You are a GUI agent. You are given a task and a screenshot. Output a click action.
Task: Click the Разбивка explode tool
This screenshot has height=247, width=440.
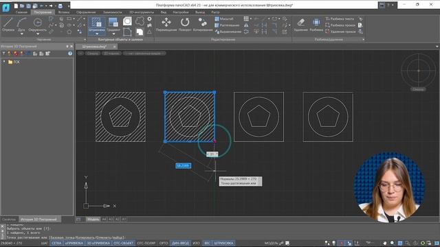click(x=316, y=25)
